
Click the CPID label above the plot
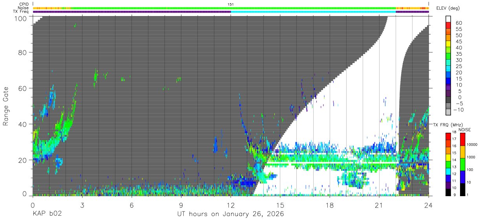pyautogui.click(x=24, y=4)
